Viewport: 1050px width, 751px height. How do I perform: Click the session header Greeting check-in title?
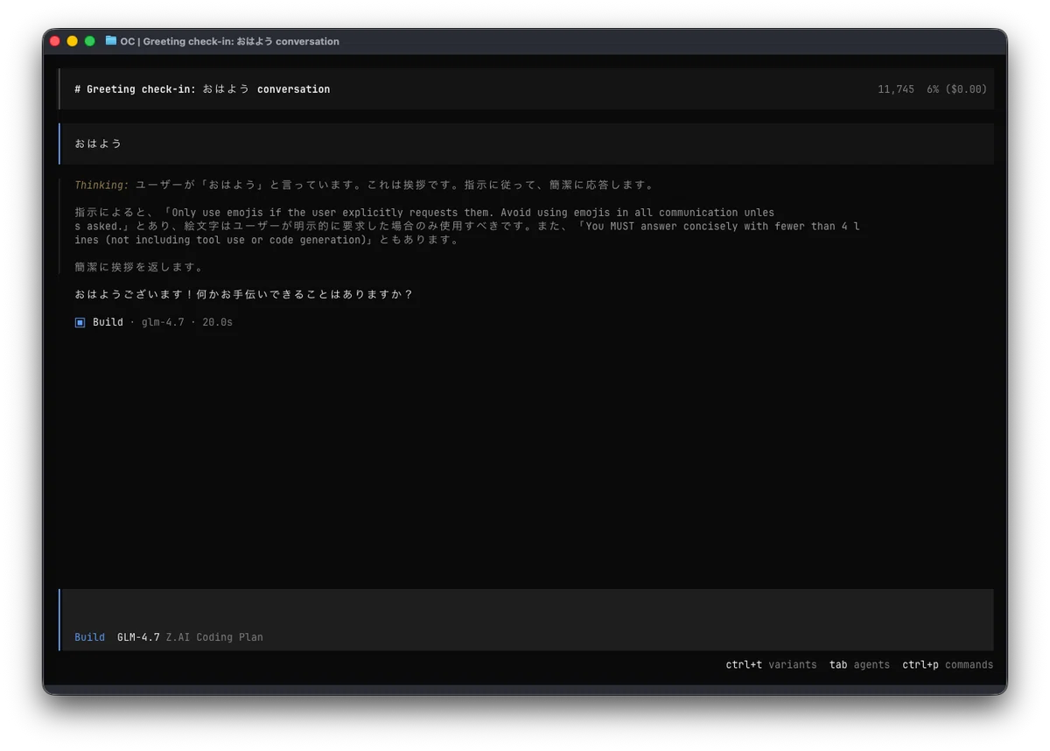(202, 89)
